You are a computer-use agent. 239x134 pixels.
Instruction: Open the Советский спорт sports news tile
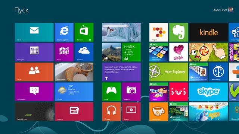(121, 72)
